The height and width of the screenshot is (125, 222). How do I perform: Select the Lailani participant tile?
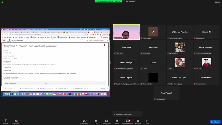(153, 62)
